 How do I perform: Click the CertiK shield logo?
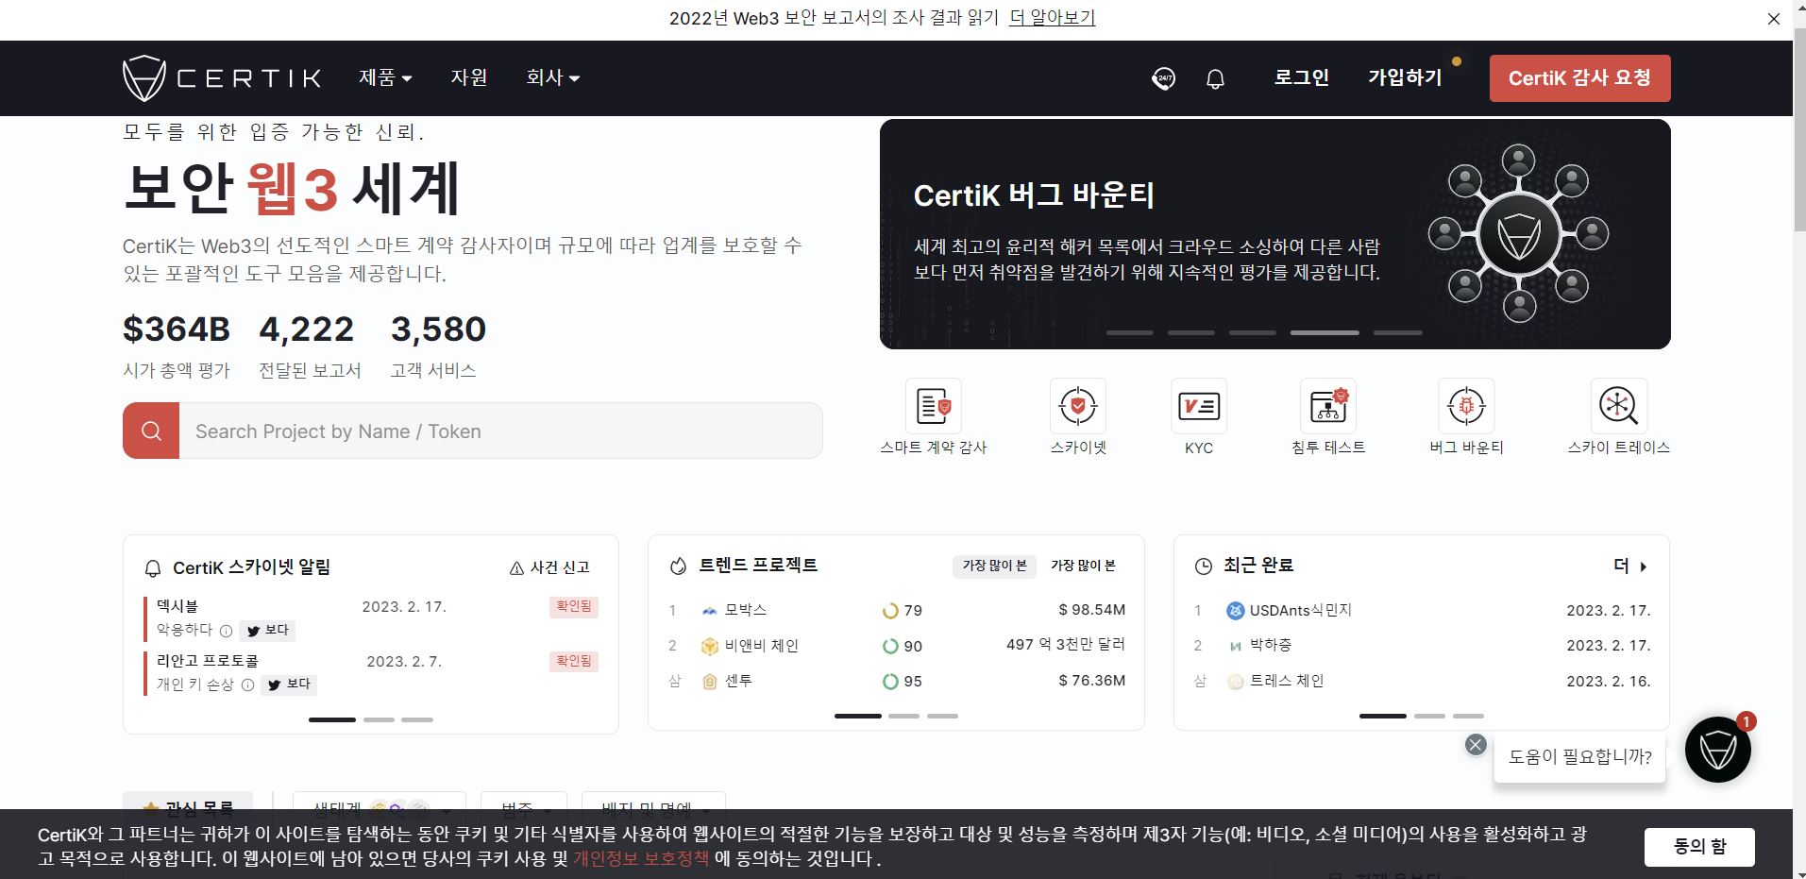(x=144, y=77)
